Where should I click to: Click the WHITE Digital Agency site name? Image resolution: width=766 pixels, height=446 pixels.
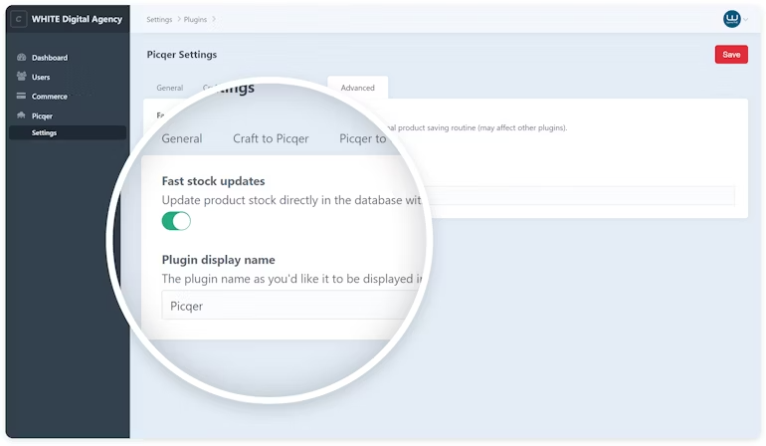coord(77,19)
